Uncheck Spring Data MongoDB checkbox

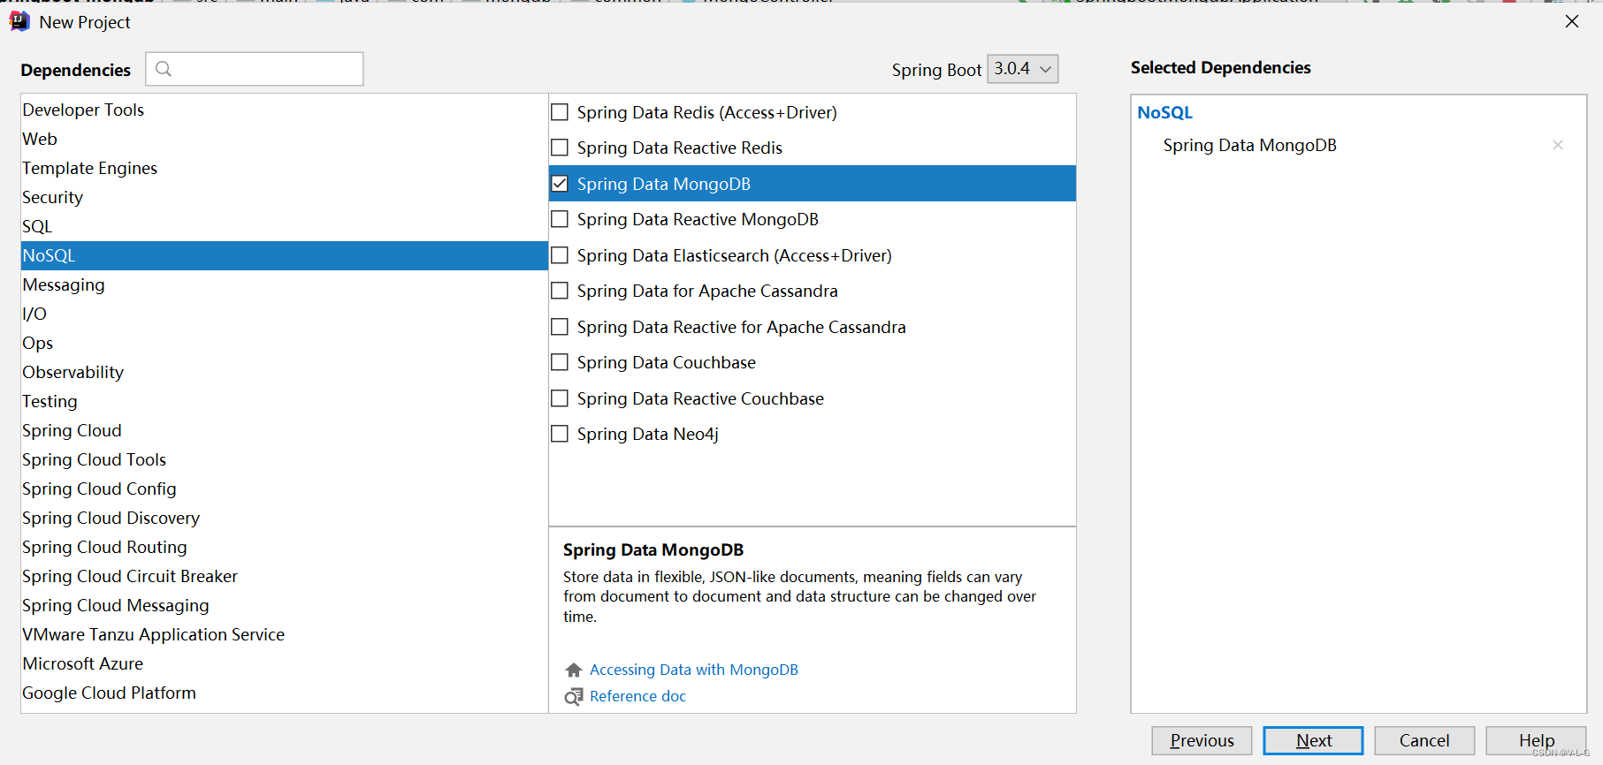560,184
